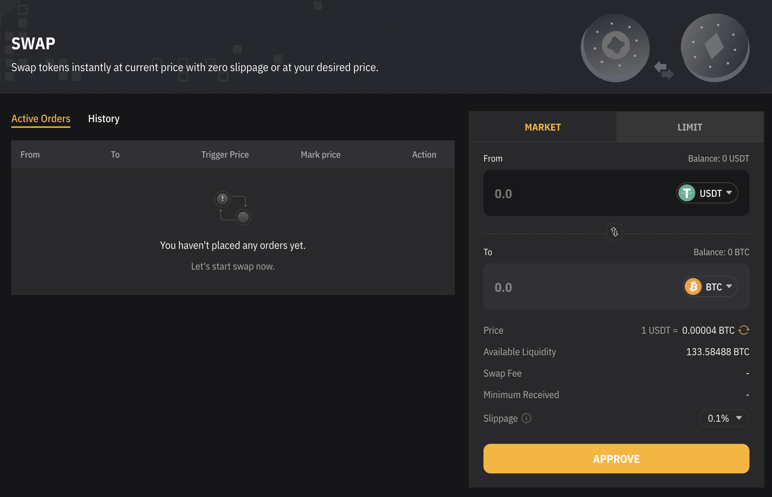The height and width of the screenshot is (497, 772).
Task: Click the From column header in orders table
Action: (x=30, y=155)
